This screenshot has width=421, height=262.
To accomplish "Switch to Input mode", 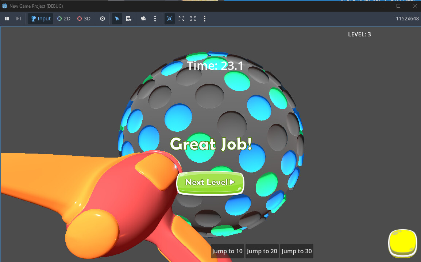I will pos(40,19).
